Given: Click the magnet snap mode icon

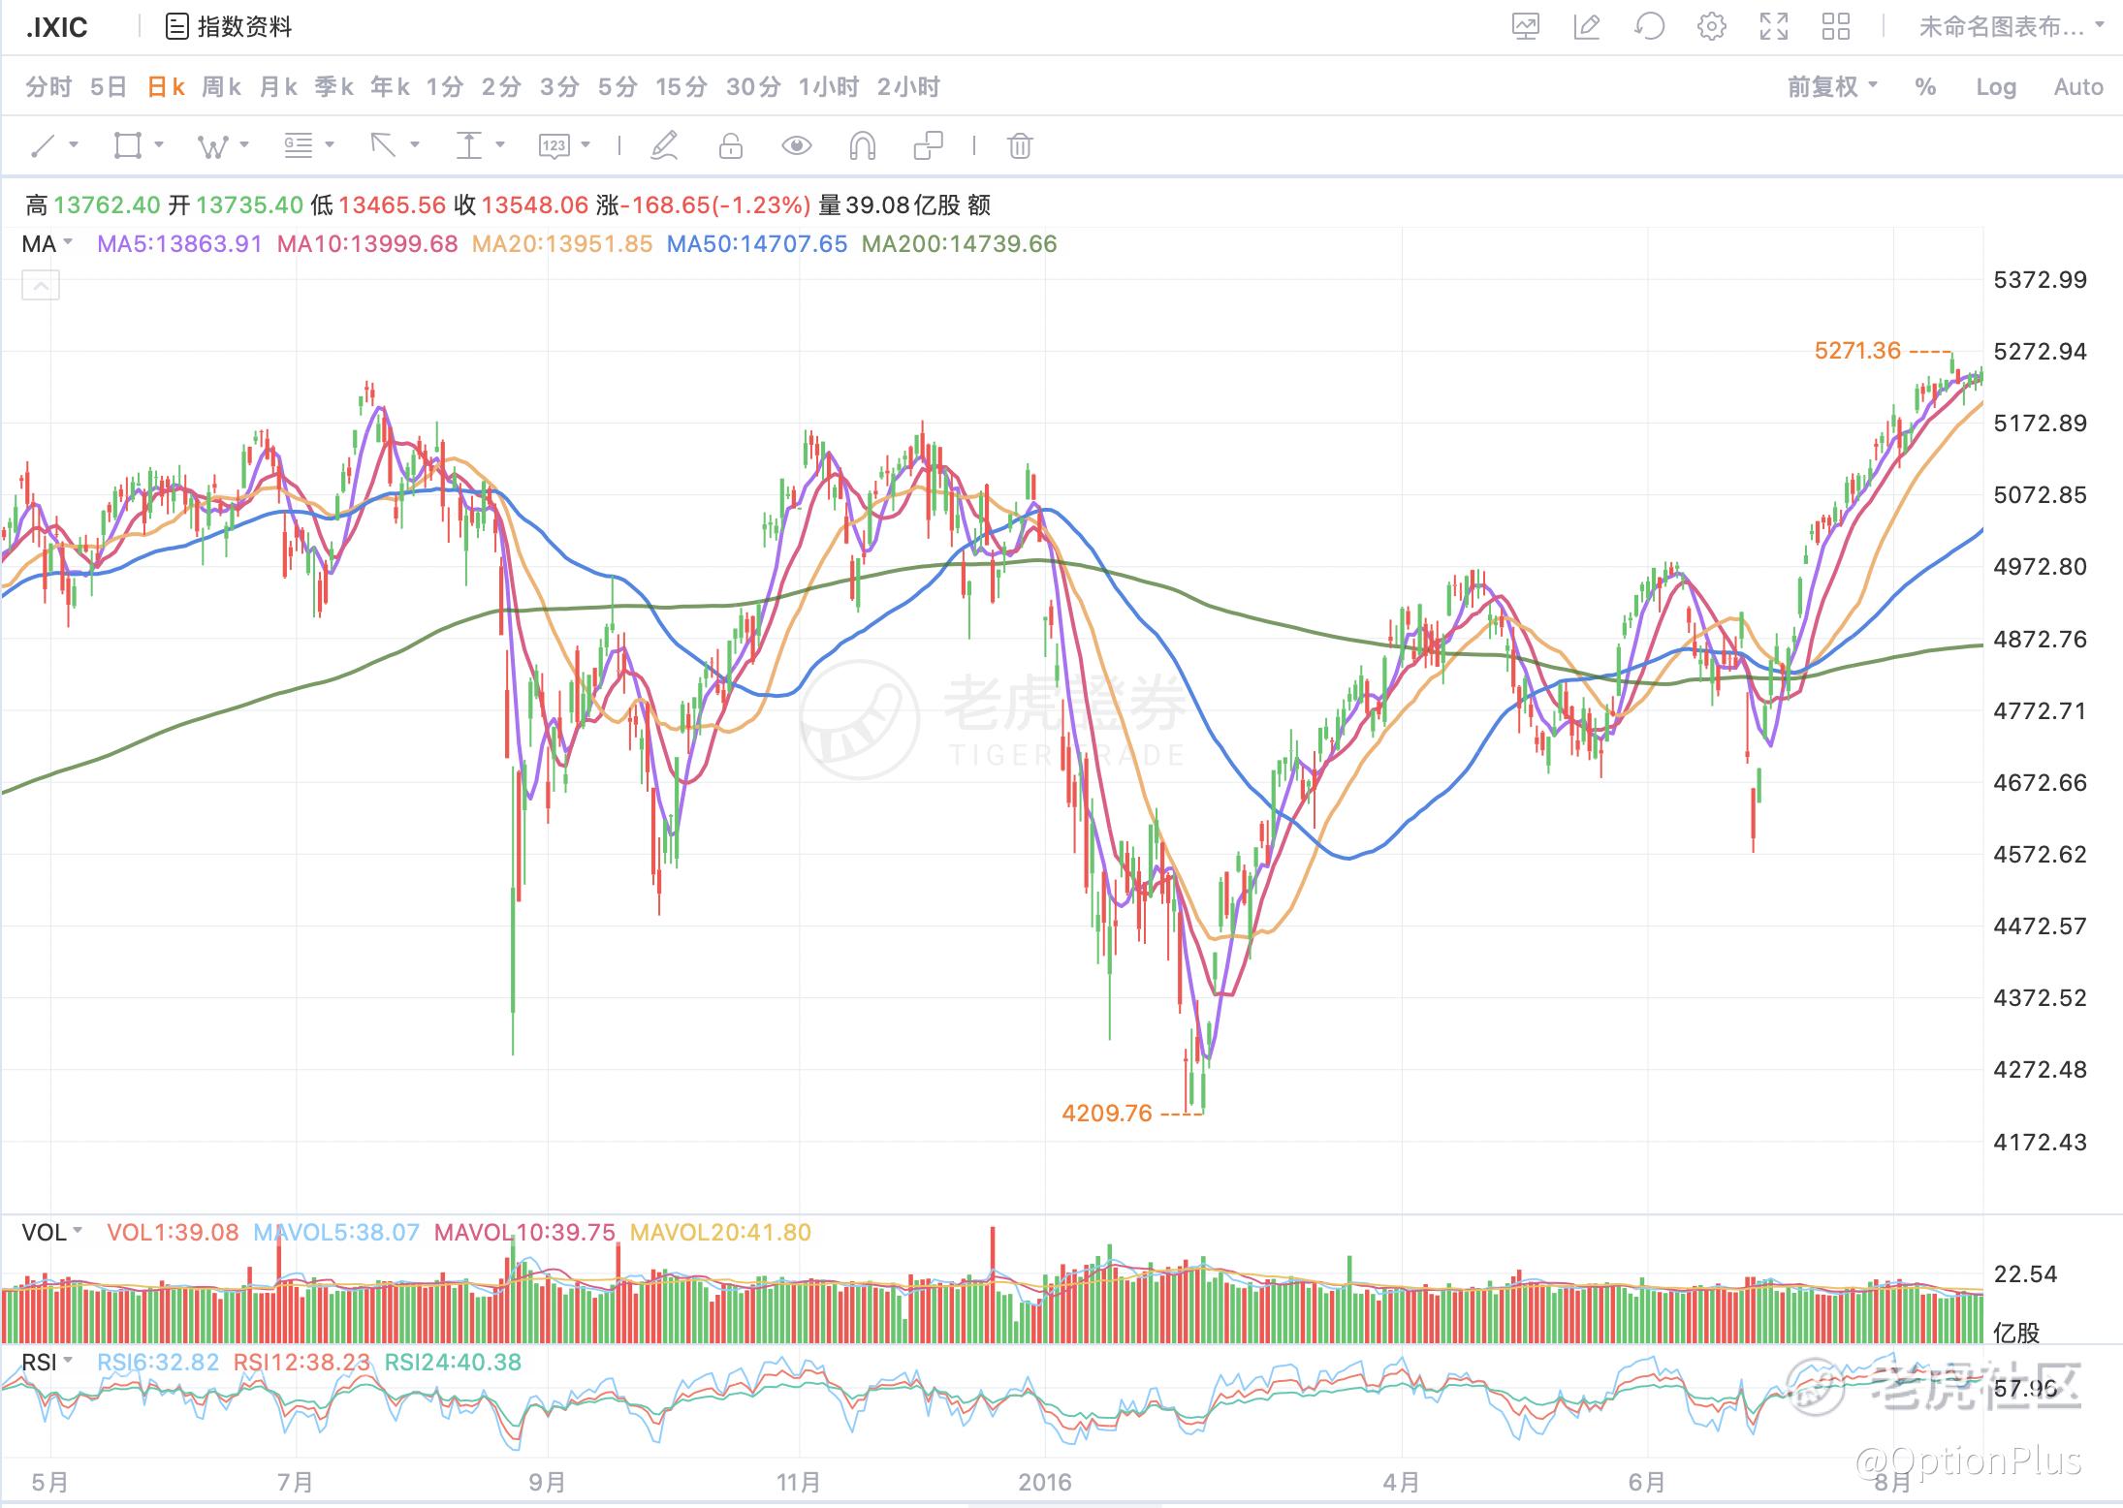Looking at the screenshot, I should (x=862, y=146).
